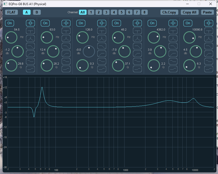Choose the low-pass filter icon on the 48.2 Hz band

click(137, 46)
